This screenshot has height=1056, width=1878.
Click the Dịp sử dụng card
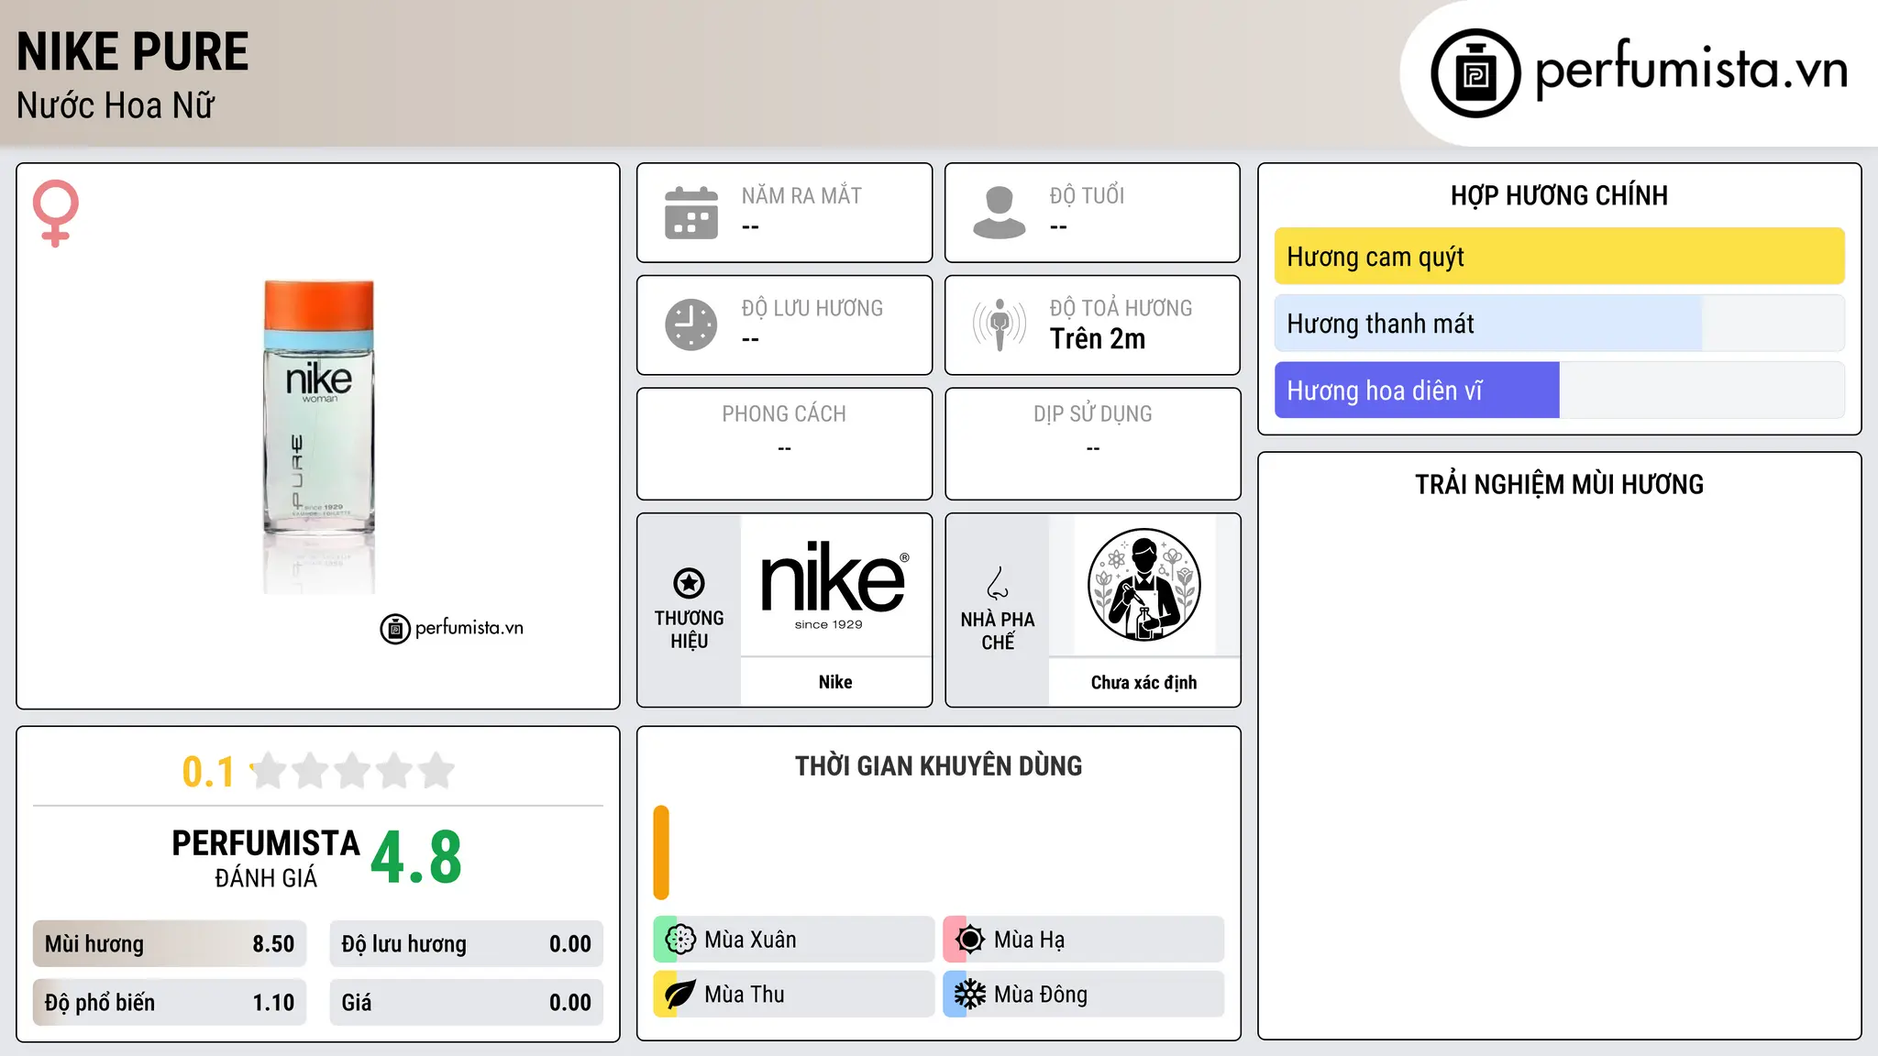[x=1092, y=444]
